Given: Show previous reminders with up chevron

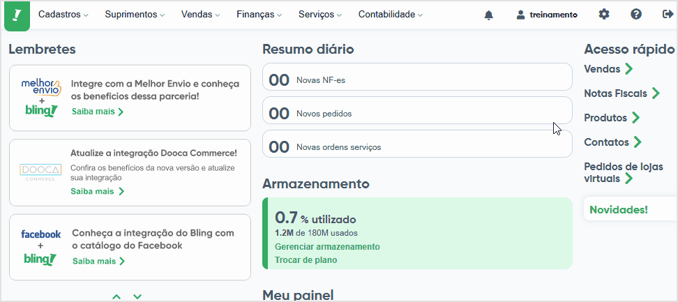Looking at the screenshot, I should pos(116,296).
